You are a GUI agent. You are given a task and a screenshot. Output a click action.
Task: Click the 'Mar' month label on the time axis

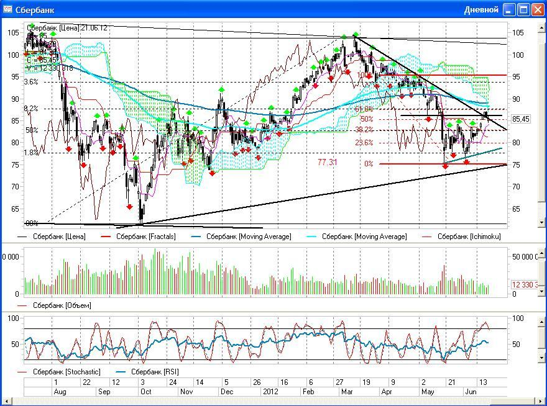click(x=347, y=391)
